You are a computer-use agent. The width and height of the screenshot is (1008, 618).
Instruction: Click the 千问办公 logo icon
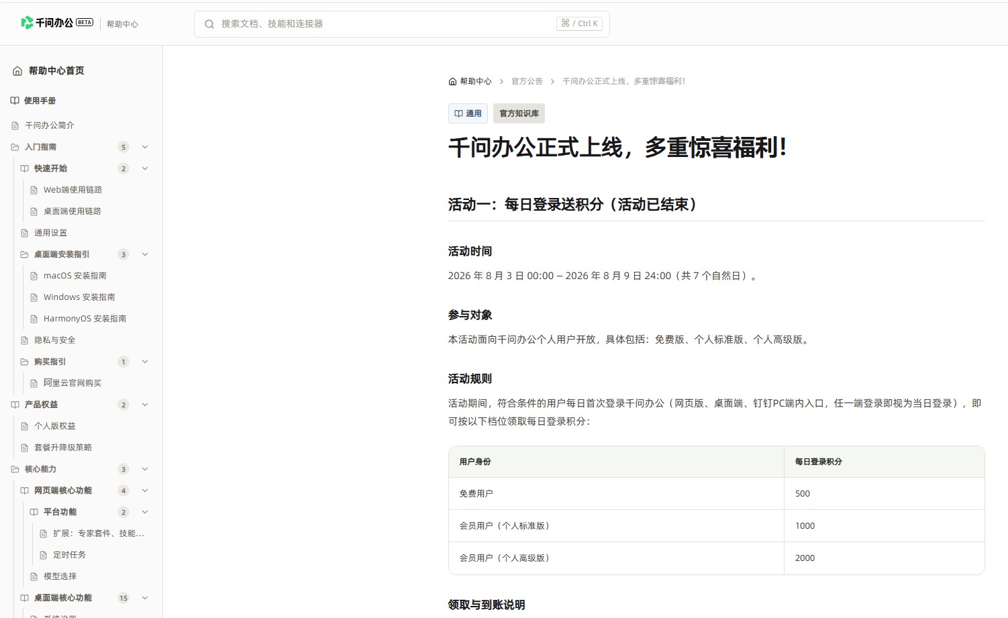click(x=27, y=23)
